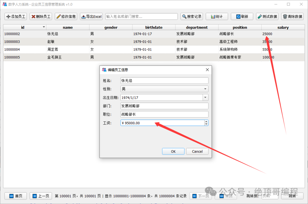The height and width of the screenshot is (204, 308).
Task: Increase salary with spinner up arrow
Action: click(x=206, y=121)
